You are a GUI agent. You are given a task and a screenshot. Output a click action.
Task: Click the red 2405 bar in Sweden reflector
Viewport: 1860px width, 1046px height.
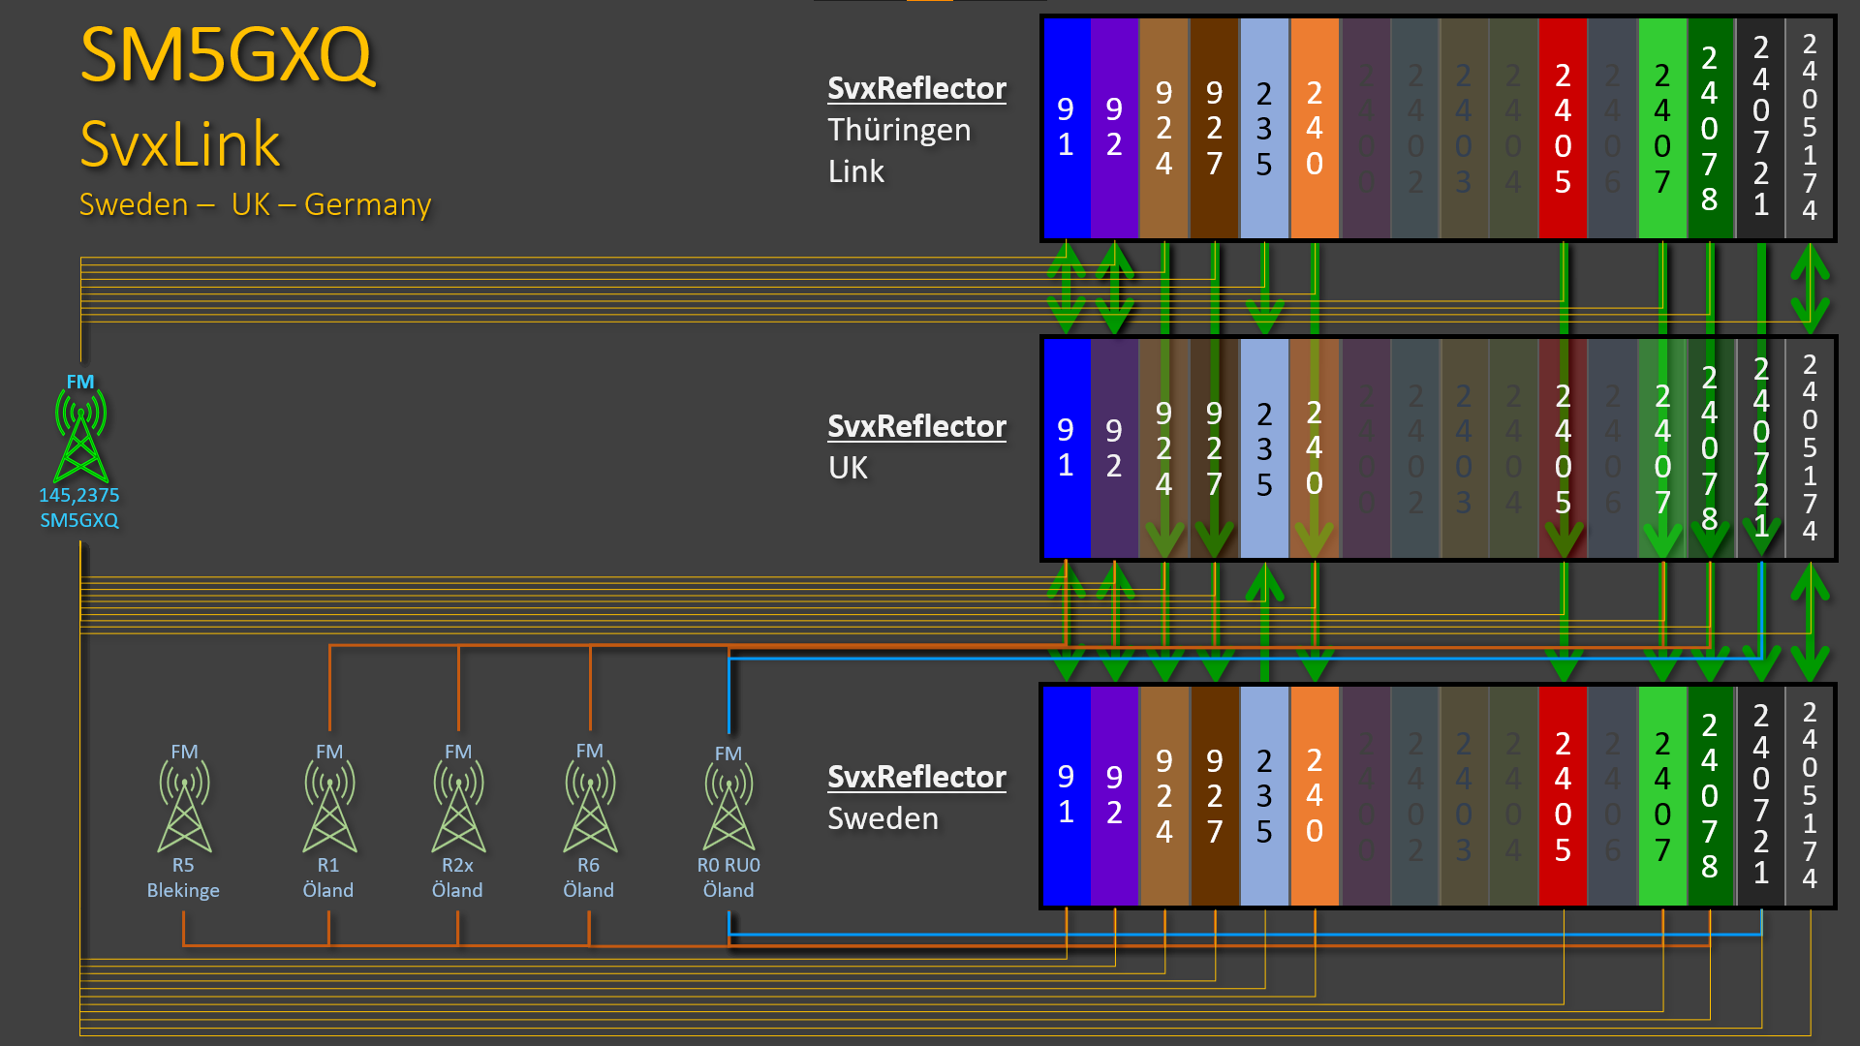coord(1563,796)
